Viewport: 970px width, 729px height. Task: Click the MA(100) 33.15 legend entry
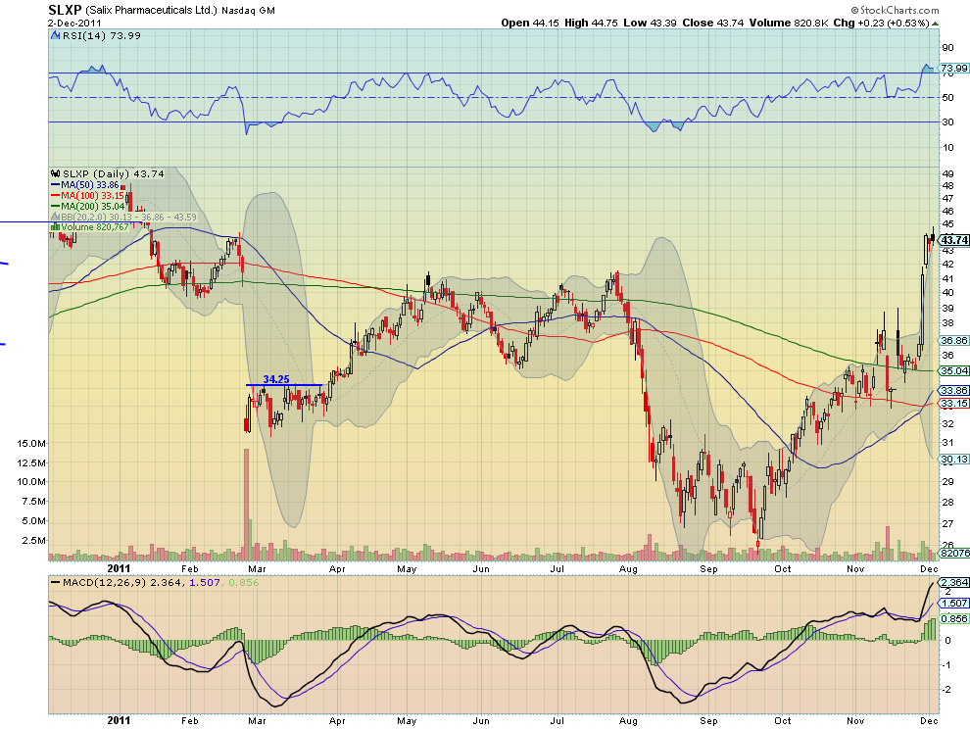(x=92, y=196)
